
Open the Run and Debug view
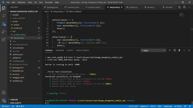[x=4, y=31]
